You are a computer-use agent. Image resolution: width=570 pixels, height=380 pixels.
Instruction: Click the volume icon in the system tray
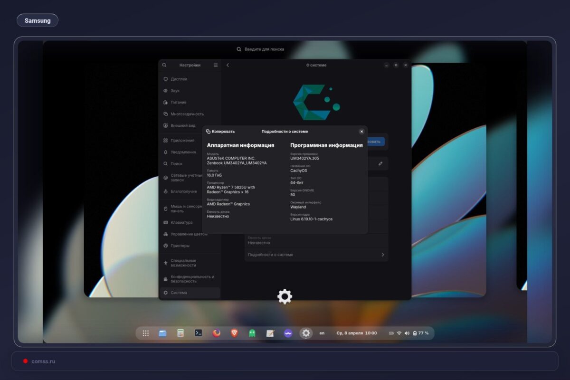click(407, 333)
